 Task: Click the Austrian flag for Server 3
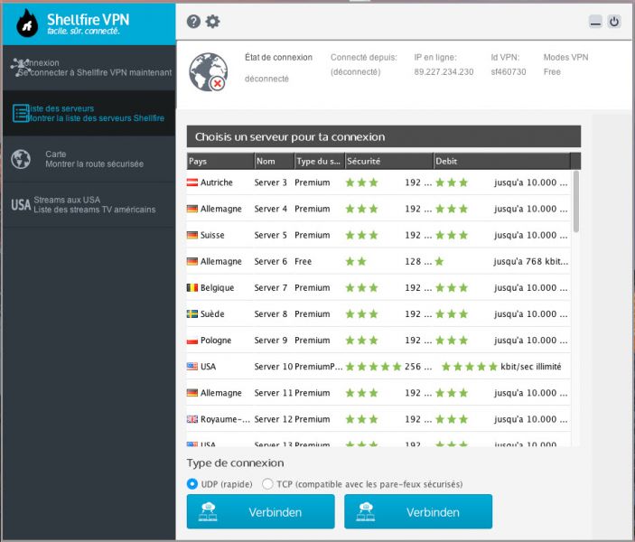point(192,182)
